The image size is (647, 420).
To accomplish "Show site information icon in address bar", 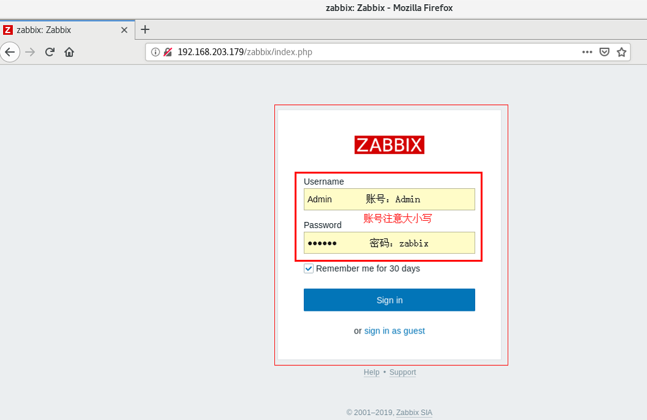I will [x=155, y=52].
